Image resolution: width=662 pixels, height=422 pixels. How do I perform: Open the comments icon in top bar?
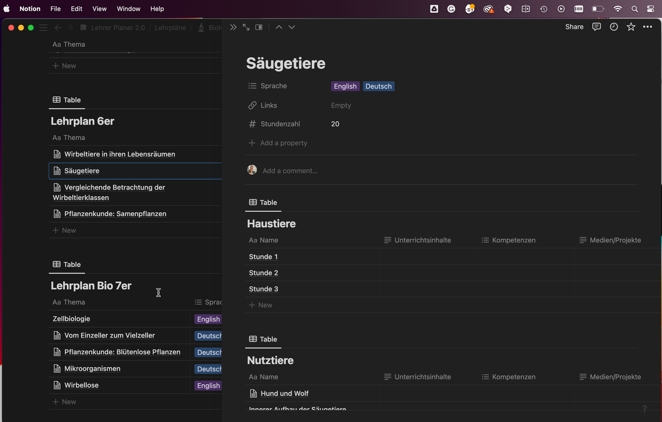(x=596, y=27)
